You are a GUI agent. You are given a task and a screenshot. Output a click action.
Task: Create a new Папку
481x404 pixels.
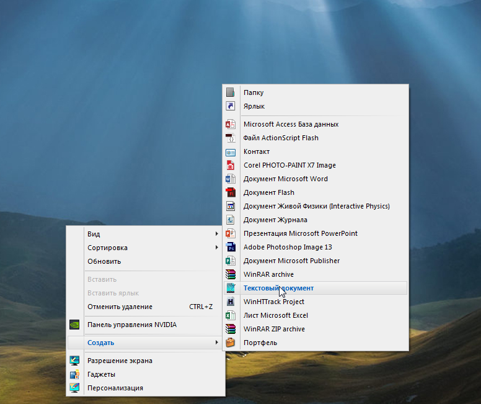point(316,92)
